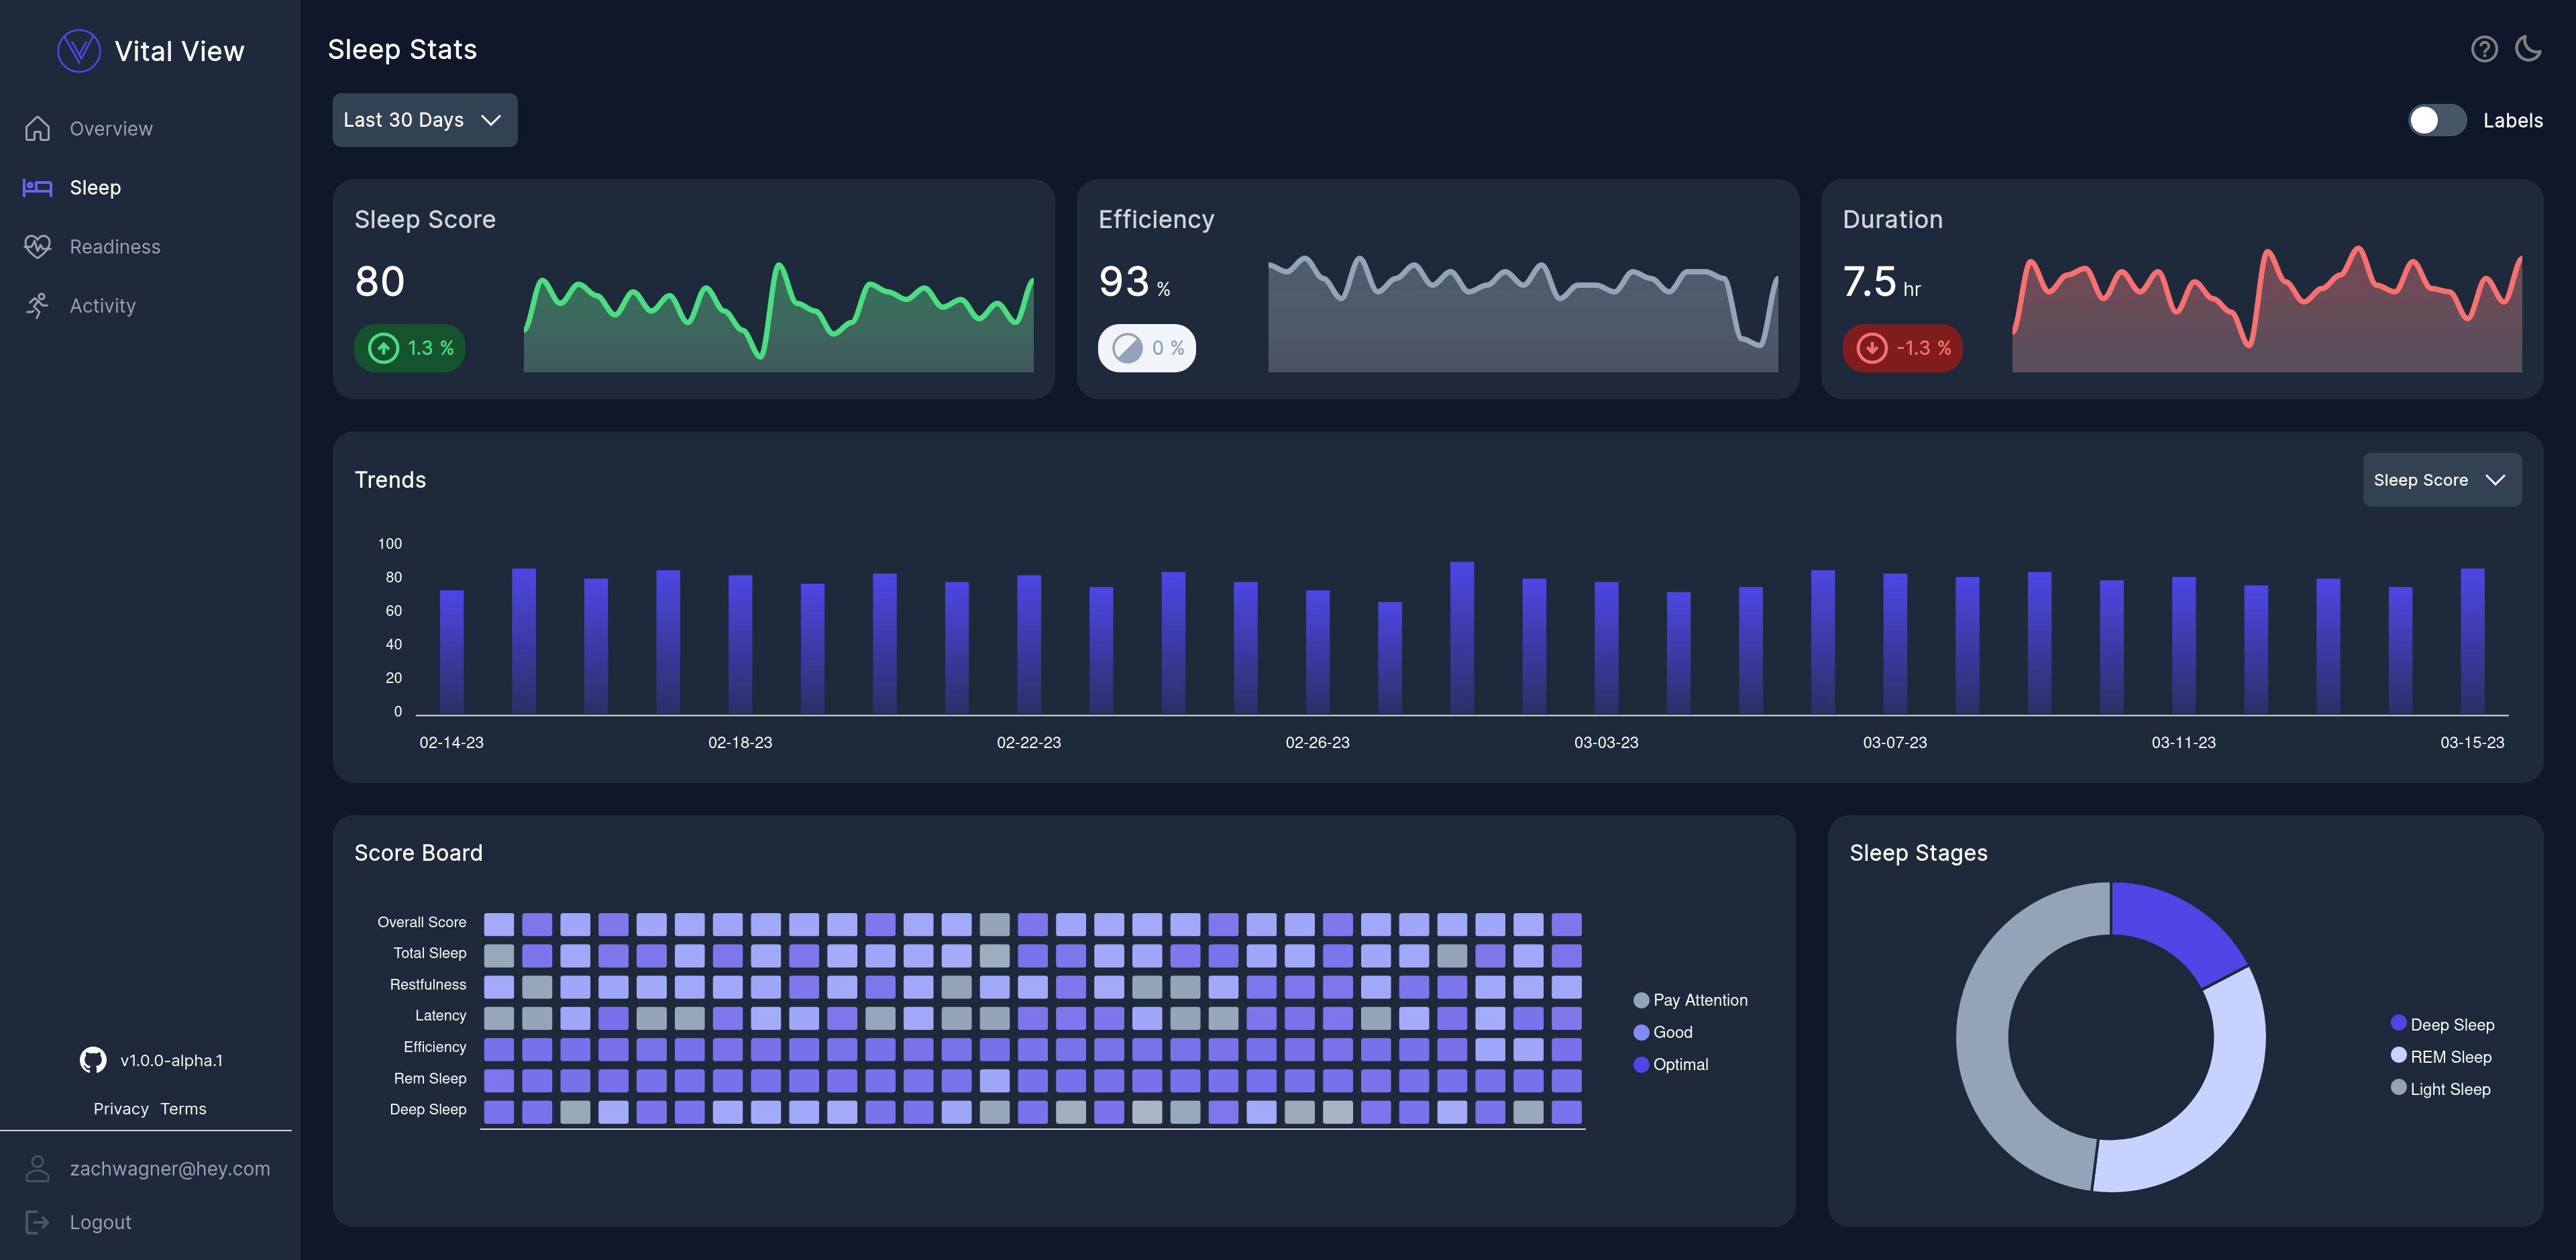The width and height of the screenshot is (2576, 1260).
Task: Toggle the Labels switch on
Action: coord(2436,121)
